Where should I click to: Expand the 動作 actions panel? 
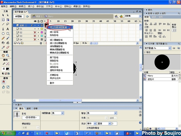click(16, 105)
